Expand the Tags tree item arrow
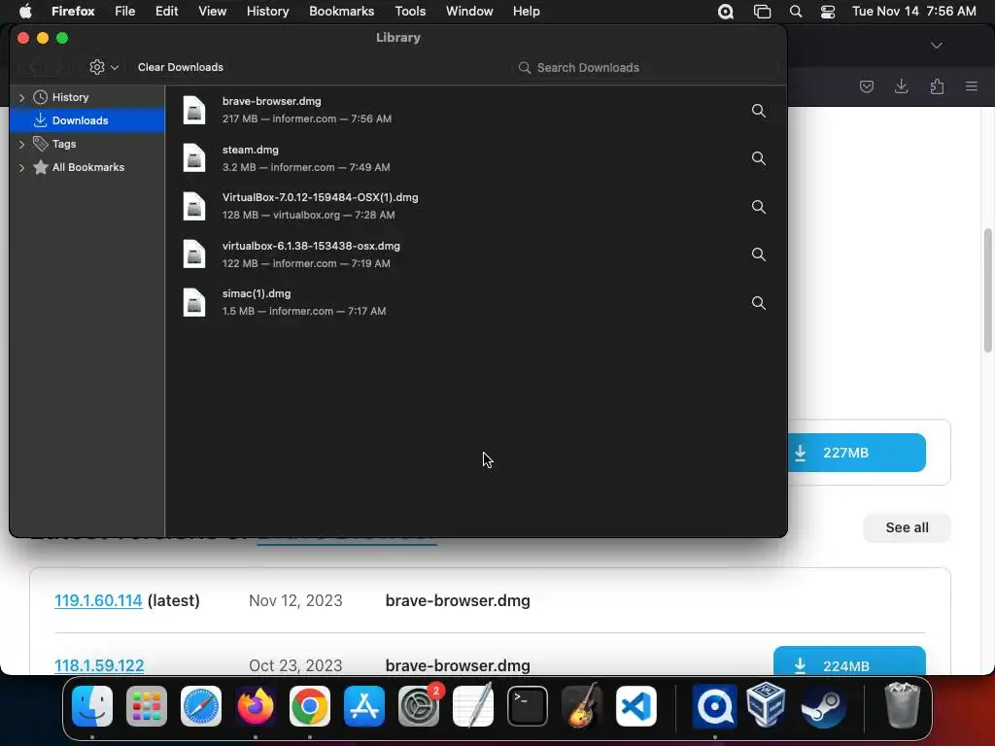 tap(22, 144)
